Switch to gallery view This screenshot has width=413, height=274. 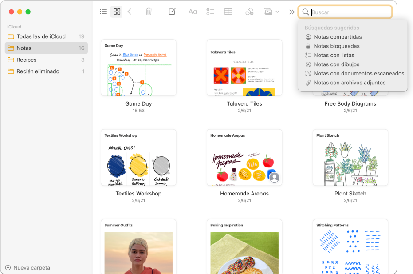click(117, 12)
